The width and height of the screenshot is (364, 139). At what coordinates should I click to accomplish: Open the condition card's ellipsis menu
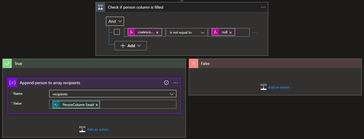click(x=263, y=7)
